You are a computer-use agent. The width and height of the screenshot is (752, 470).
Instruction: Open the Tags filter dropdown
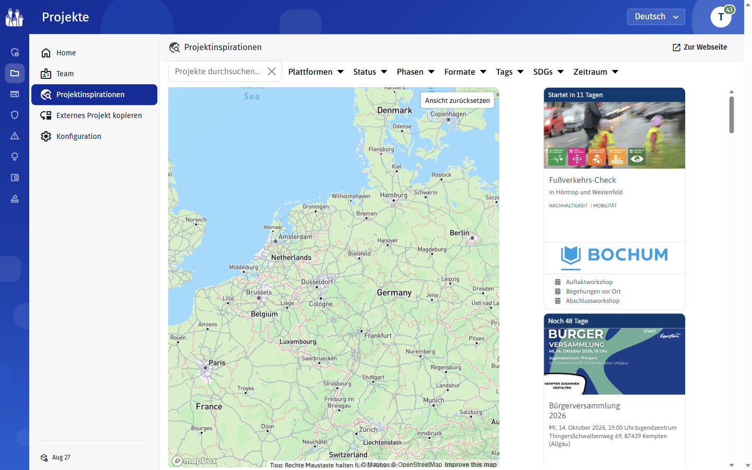pos(510,72)
